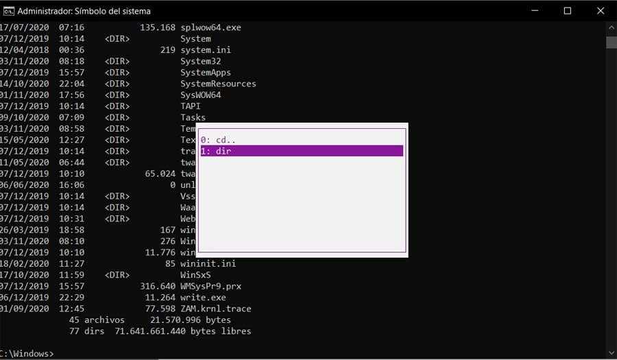Close the Command Prompt window

click(x=601, y=10)
